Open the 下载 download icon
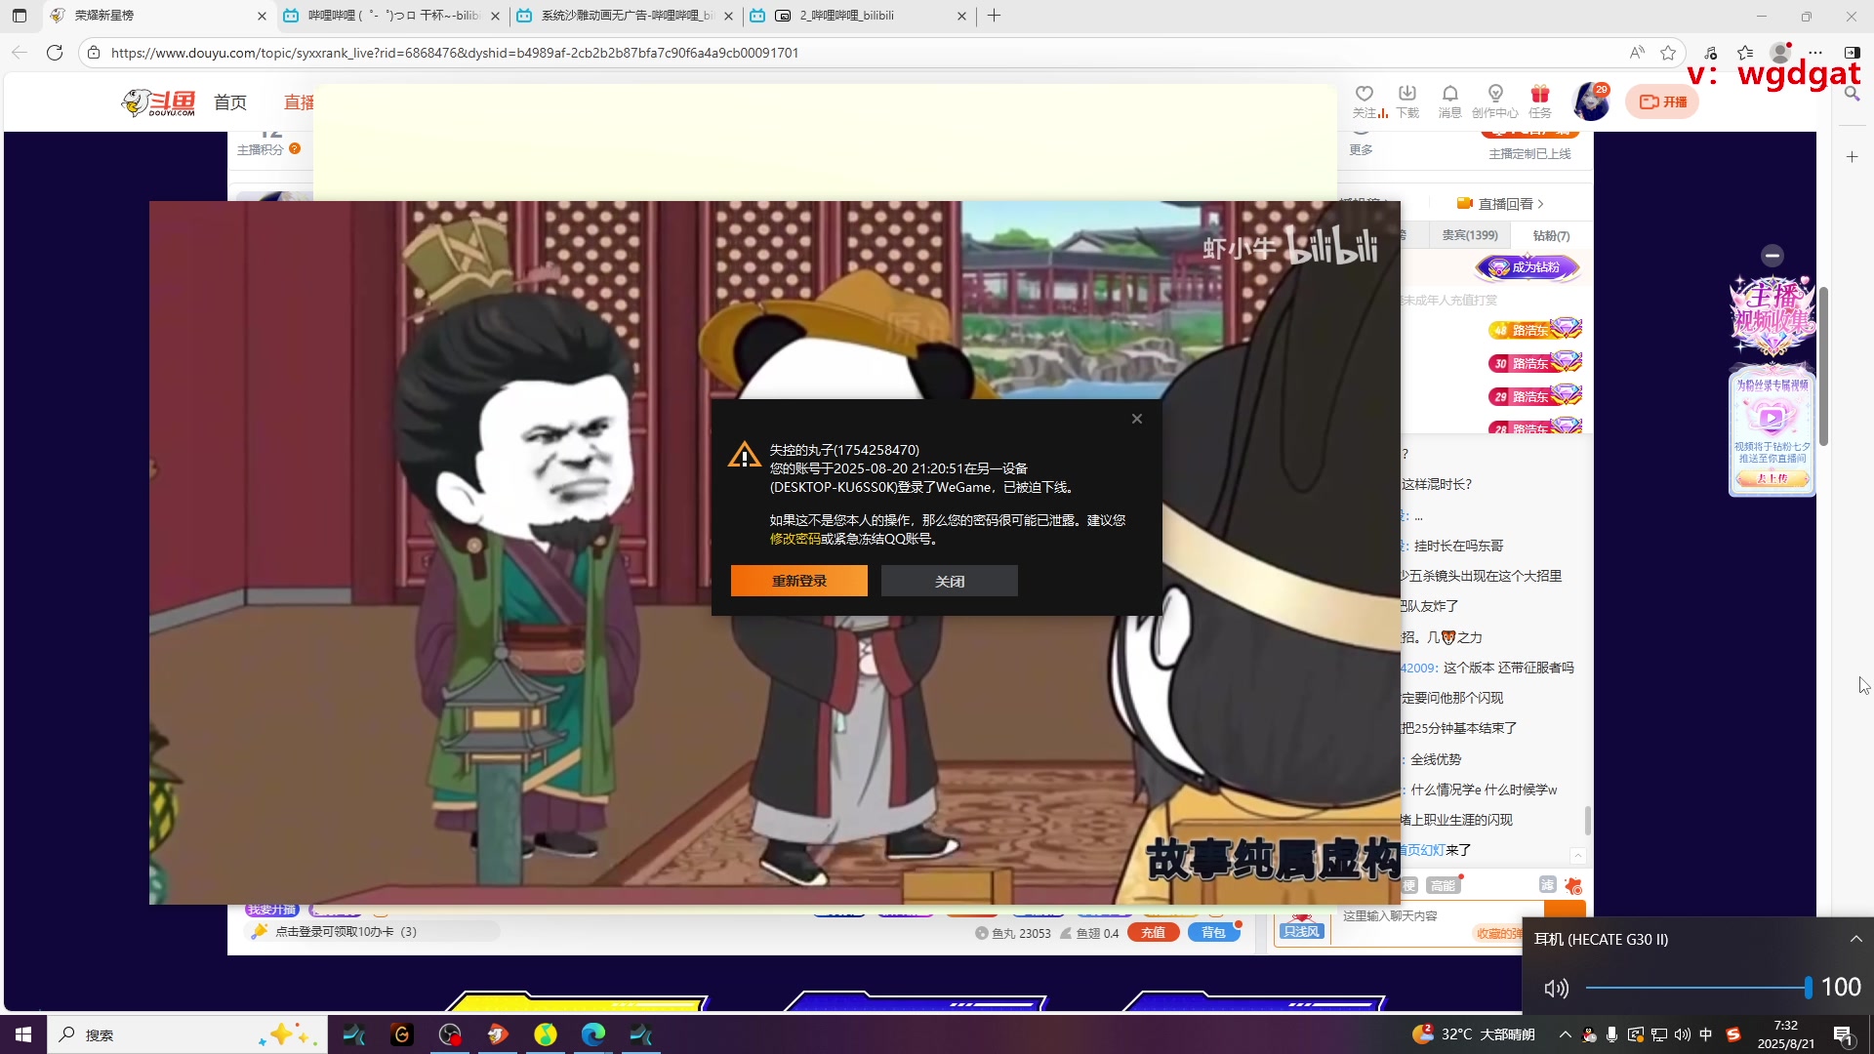Image resolution: width=1874 pixels, height=1054 pixels. [x=1407, y=94]
